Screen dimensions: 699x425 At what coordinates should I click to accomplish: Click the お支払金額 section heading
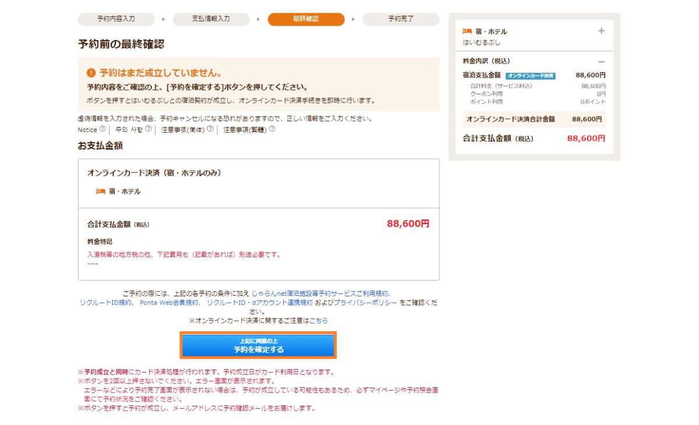pyautogui.click(x=100, y=146)
